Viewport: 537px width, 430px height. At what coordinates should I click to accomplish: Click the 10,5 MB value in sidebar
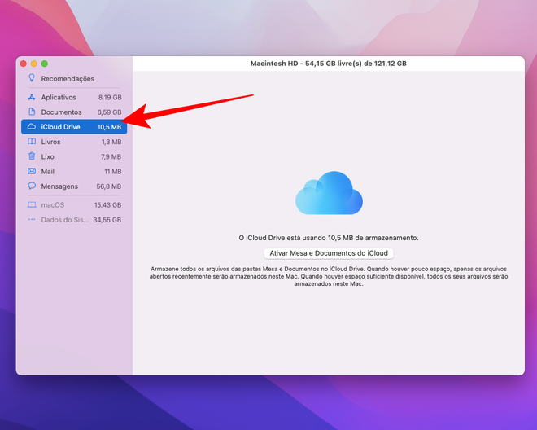(x=109, y=127)
